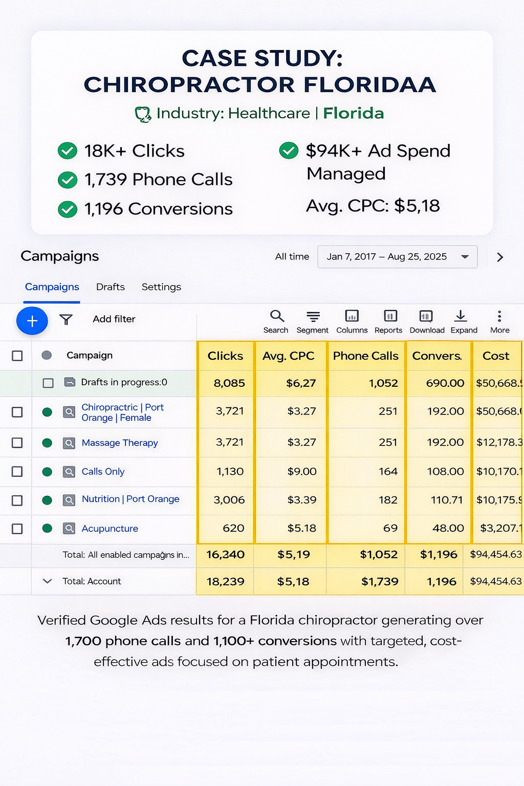
Task: Open the date range dropdown
Action: pos(397,257)
